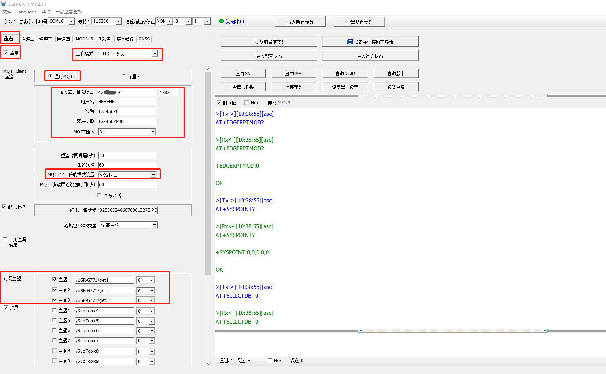The image size is (606, 374).
Task: Enable the 主题4 subscription checkbox
Action: point(55,310)
